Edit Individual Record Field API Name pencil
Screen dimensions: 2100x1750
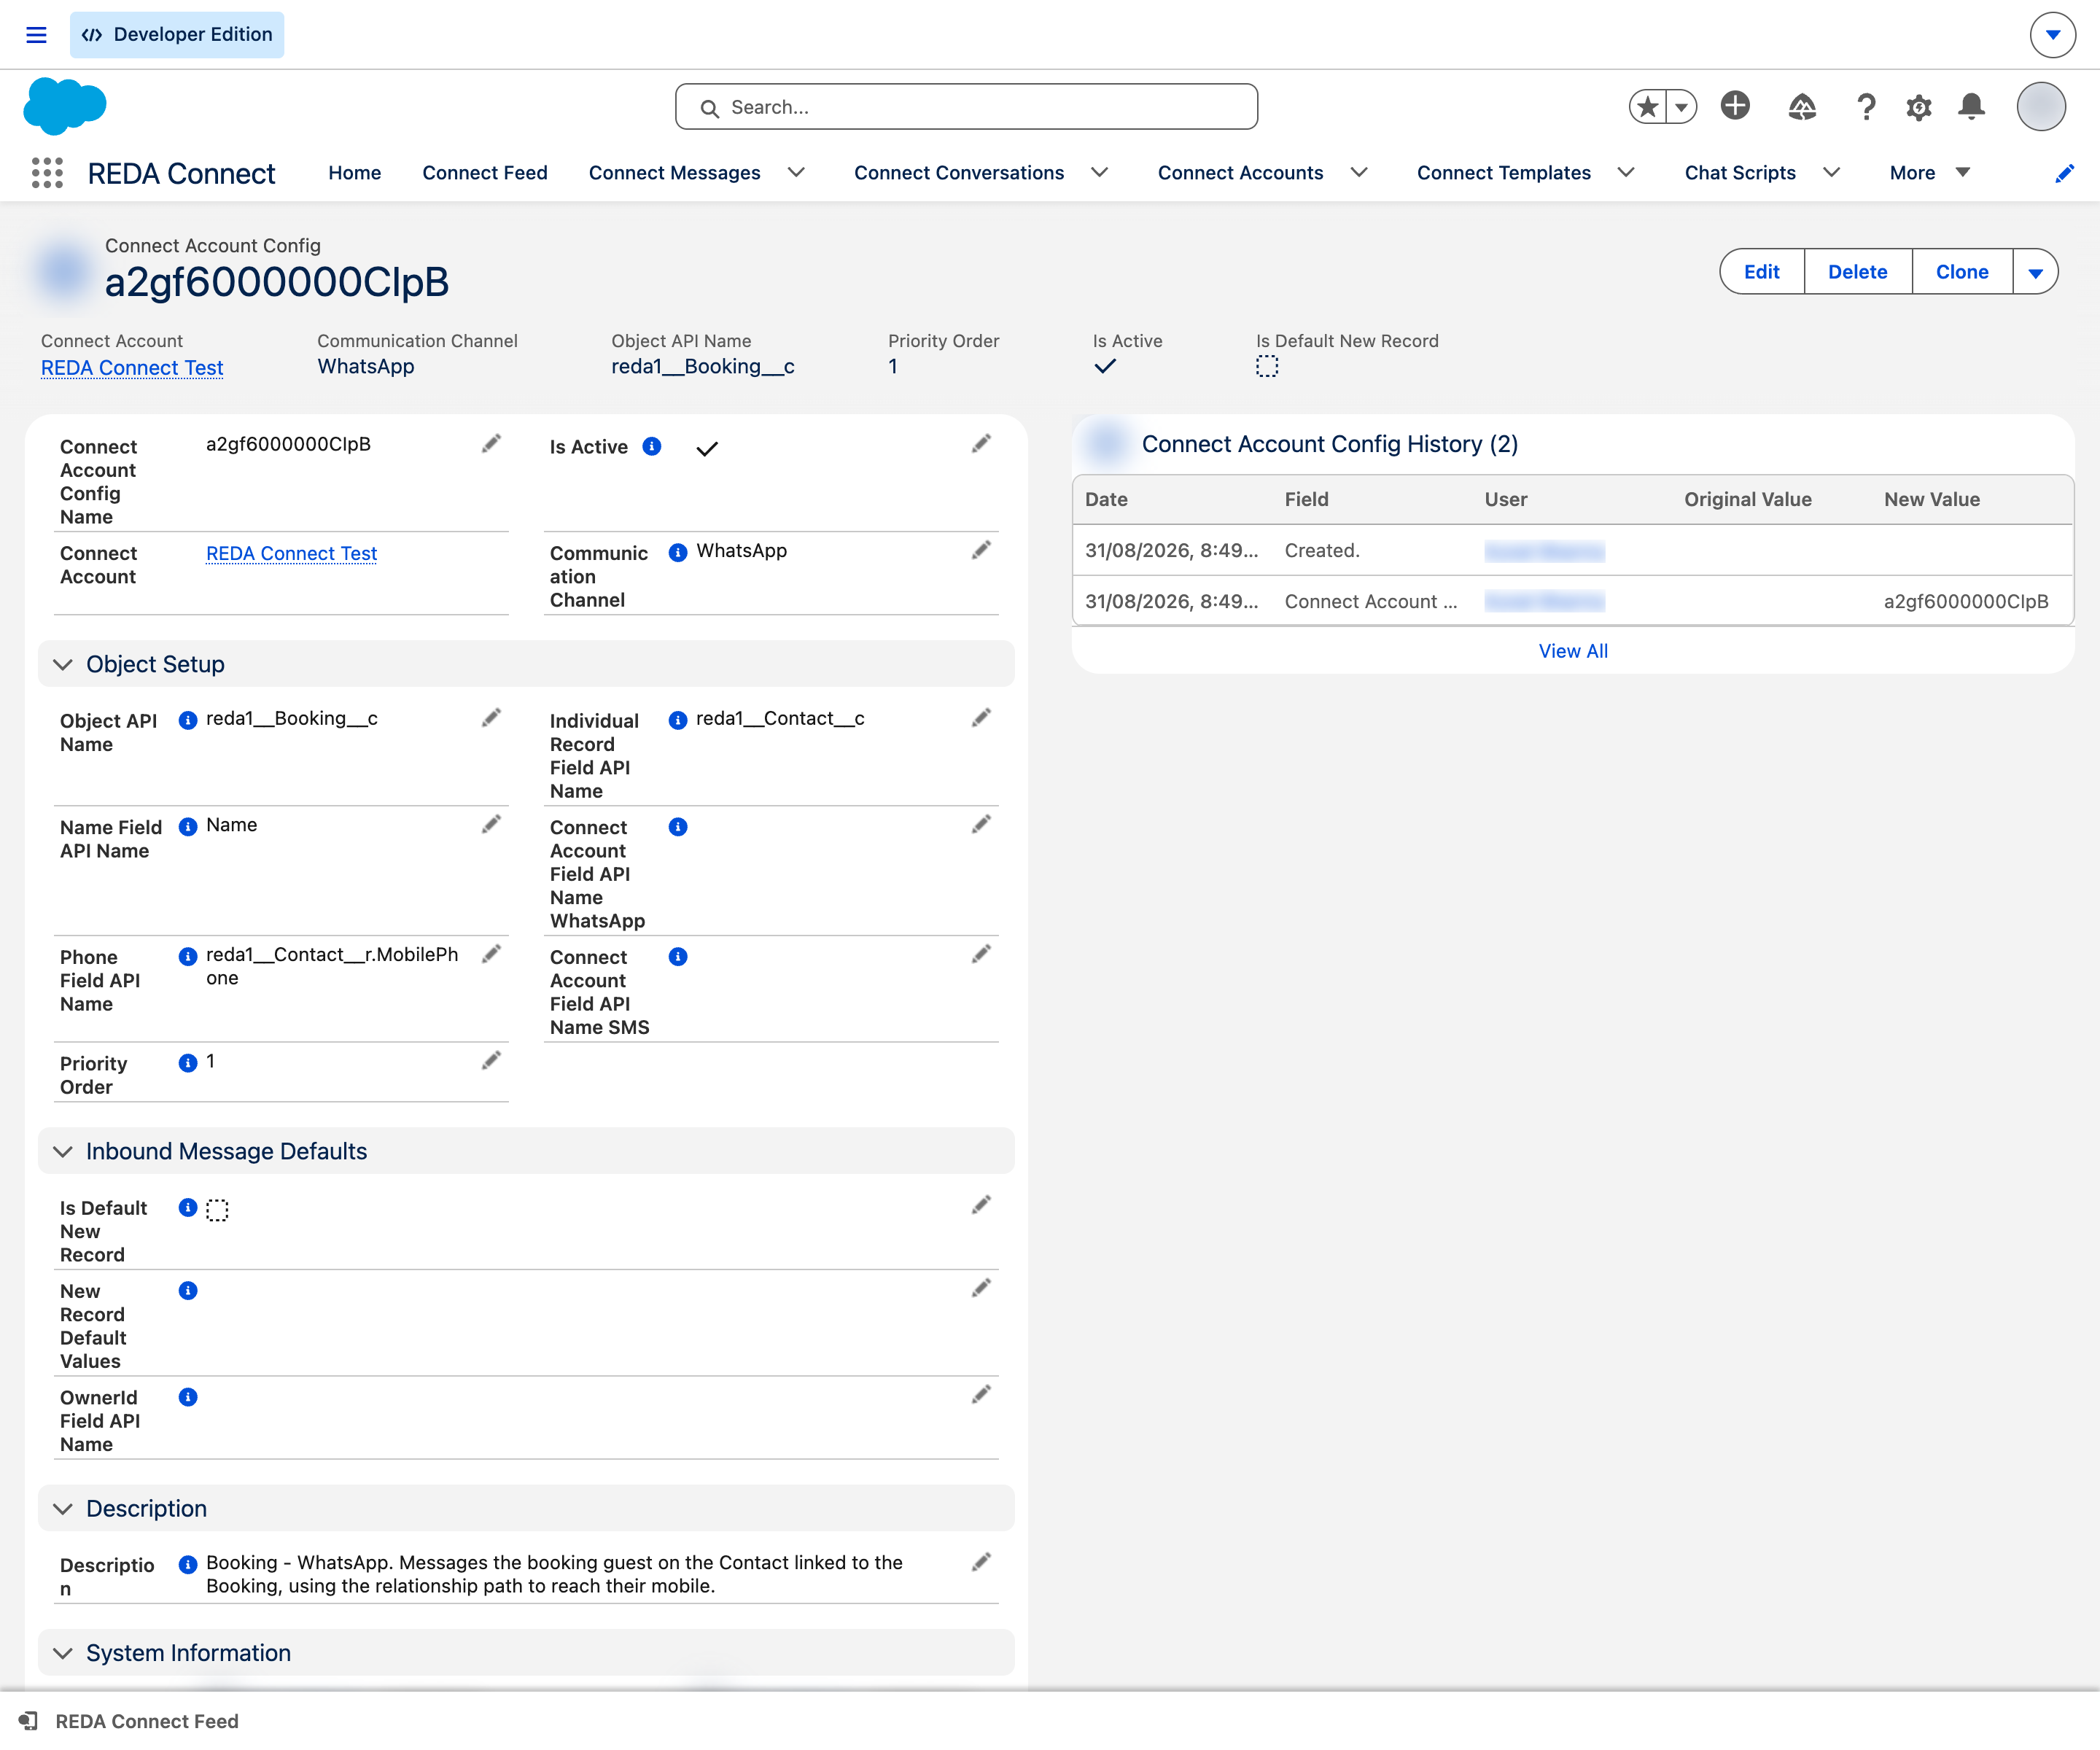pyautogui.click(x=981, y=718)
